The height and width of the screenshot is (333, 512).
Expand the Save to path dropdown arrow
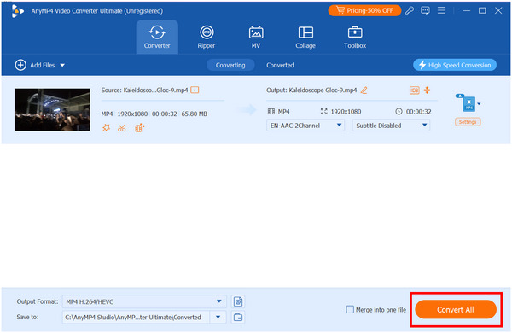[218, 318]
